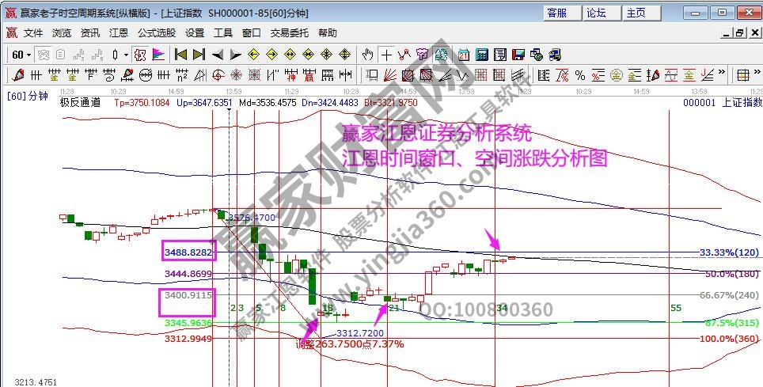Screen dimensions: 763x387
Task: Click the 论坛 button in the title bar
Action: [x=596, y=13]
